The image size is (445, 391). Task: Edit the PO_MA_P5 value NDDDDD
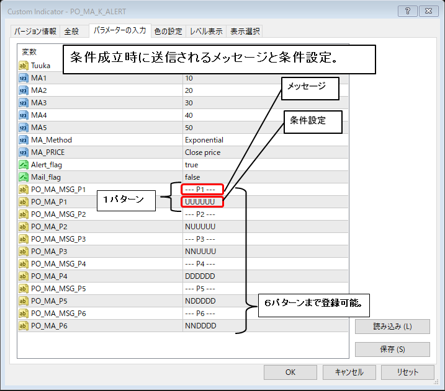[200, 301]
